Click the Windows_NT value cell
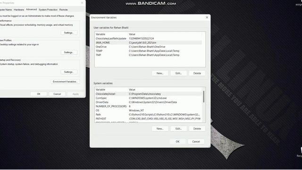 click(x=136, y=110)
